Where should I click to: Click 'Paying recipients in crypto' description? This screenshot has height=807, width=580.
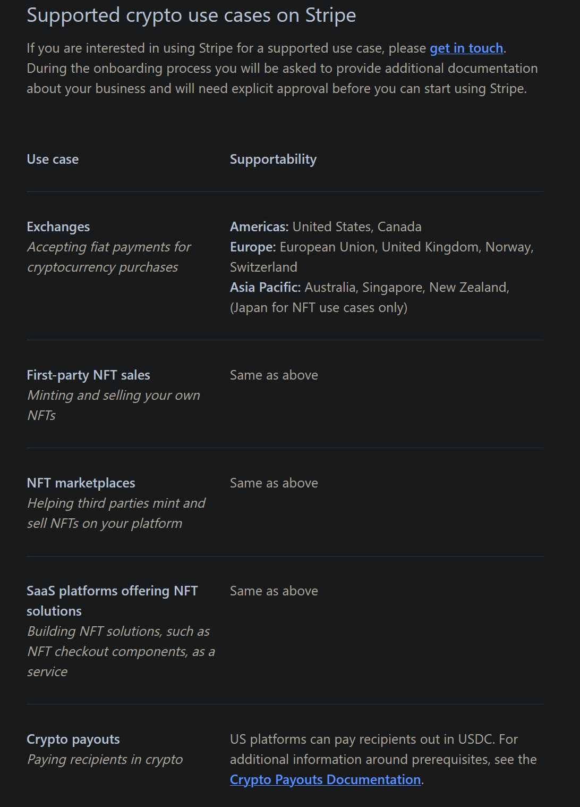click(105, 760)
